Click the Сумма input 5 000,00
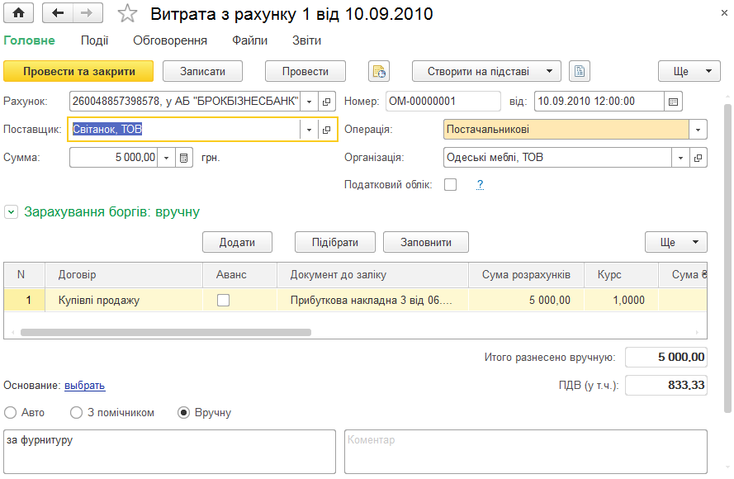The image size is (734, 479). coord(114,158)
